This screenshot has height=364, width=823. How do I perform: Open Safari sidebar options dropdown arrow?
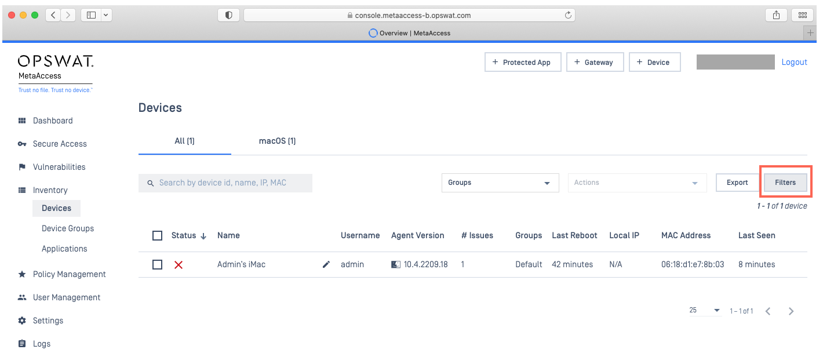point(107,15)
